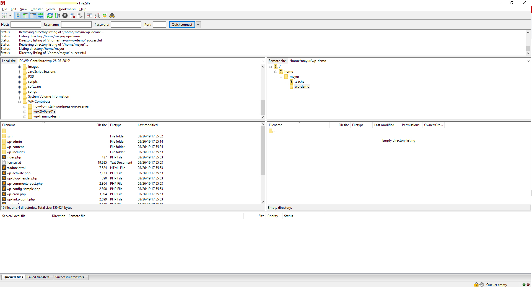Select the .cache folder in the remote tree

pos(299,82)
